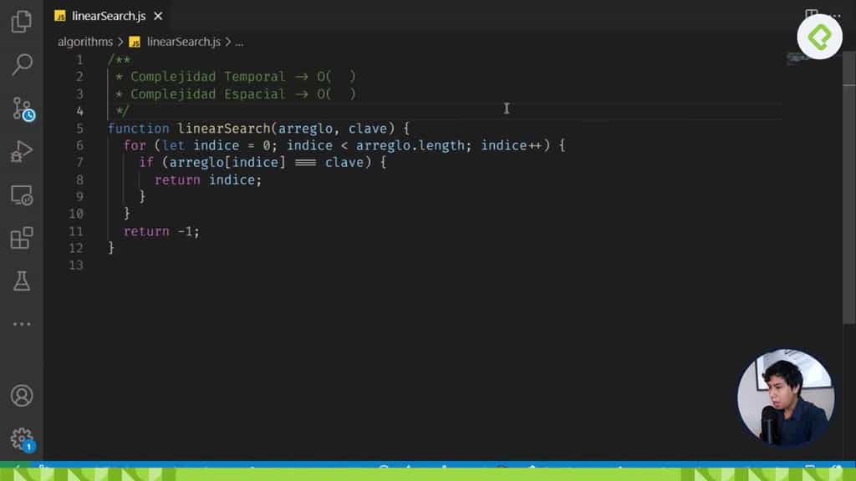Open the Extensions marketplace panel
The image size is (856, 481).
(21, 238)
